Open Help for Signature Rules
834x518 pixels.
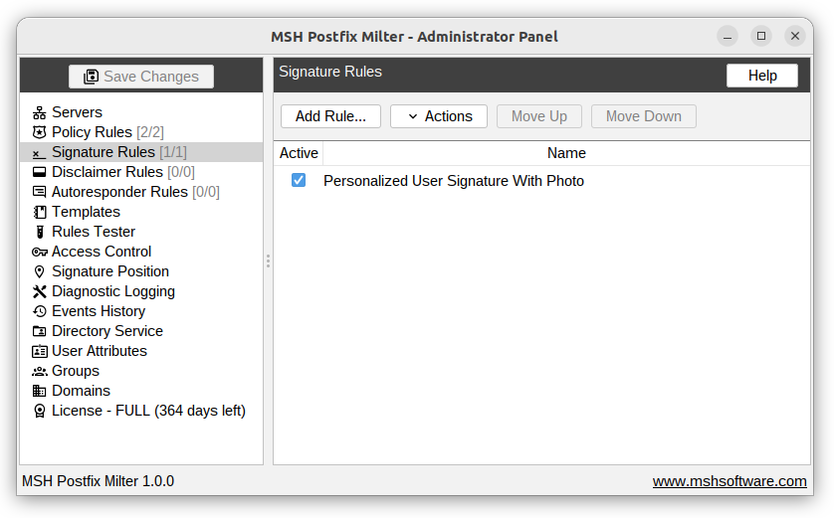(762, 76)
